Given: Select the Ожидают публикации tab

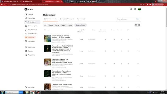Looking at the screenshot, I should tap(67, 19).
